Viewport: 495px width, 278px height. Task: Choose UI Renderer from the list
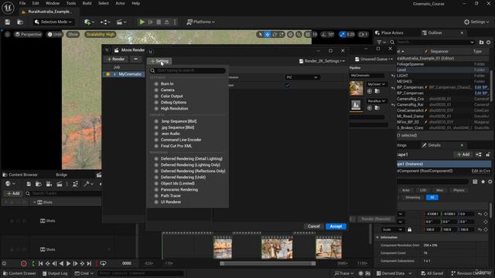(x=171, y=202)
